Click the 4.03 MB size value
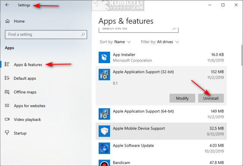Image resolution: width=243 pixels, height=166 pixels. click(x=217, y=146)
